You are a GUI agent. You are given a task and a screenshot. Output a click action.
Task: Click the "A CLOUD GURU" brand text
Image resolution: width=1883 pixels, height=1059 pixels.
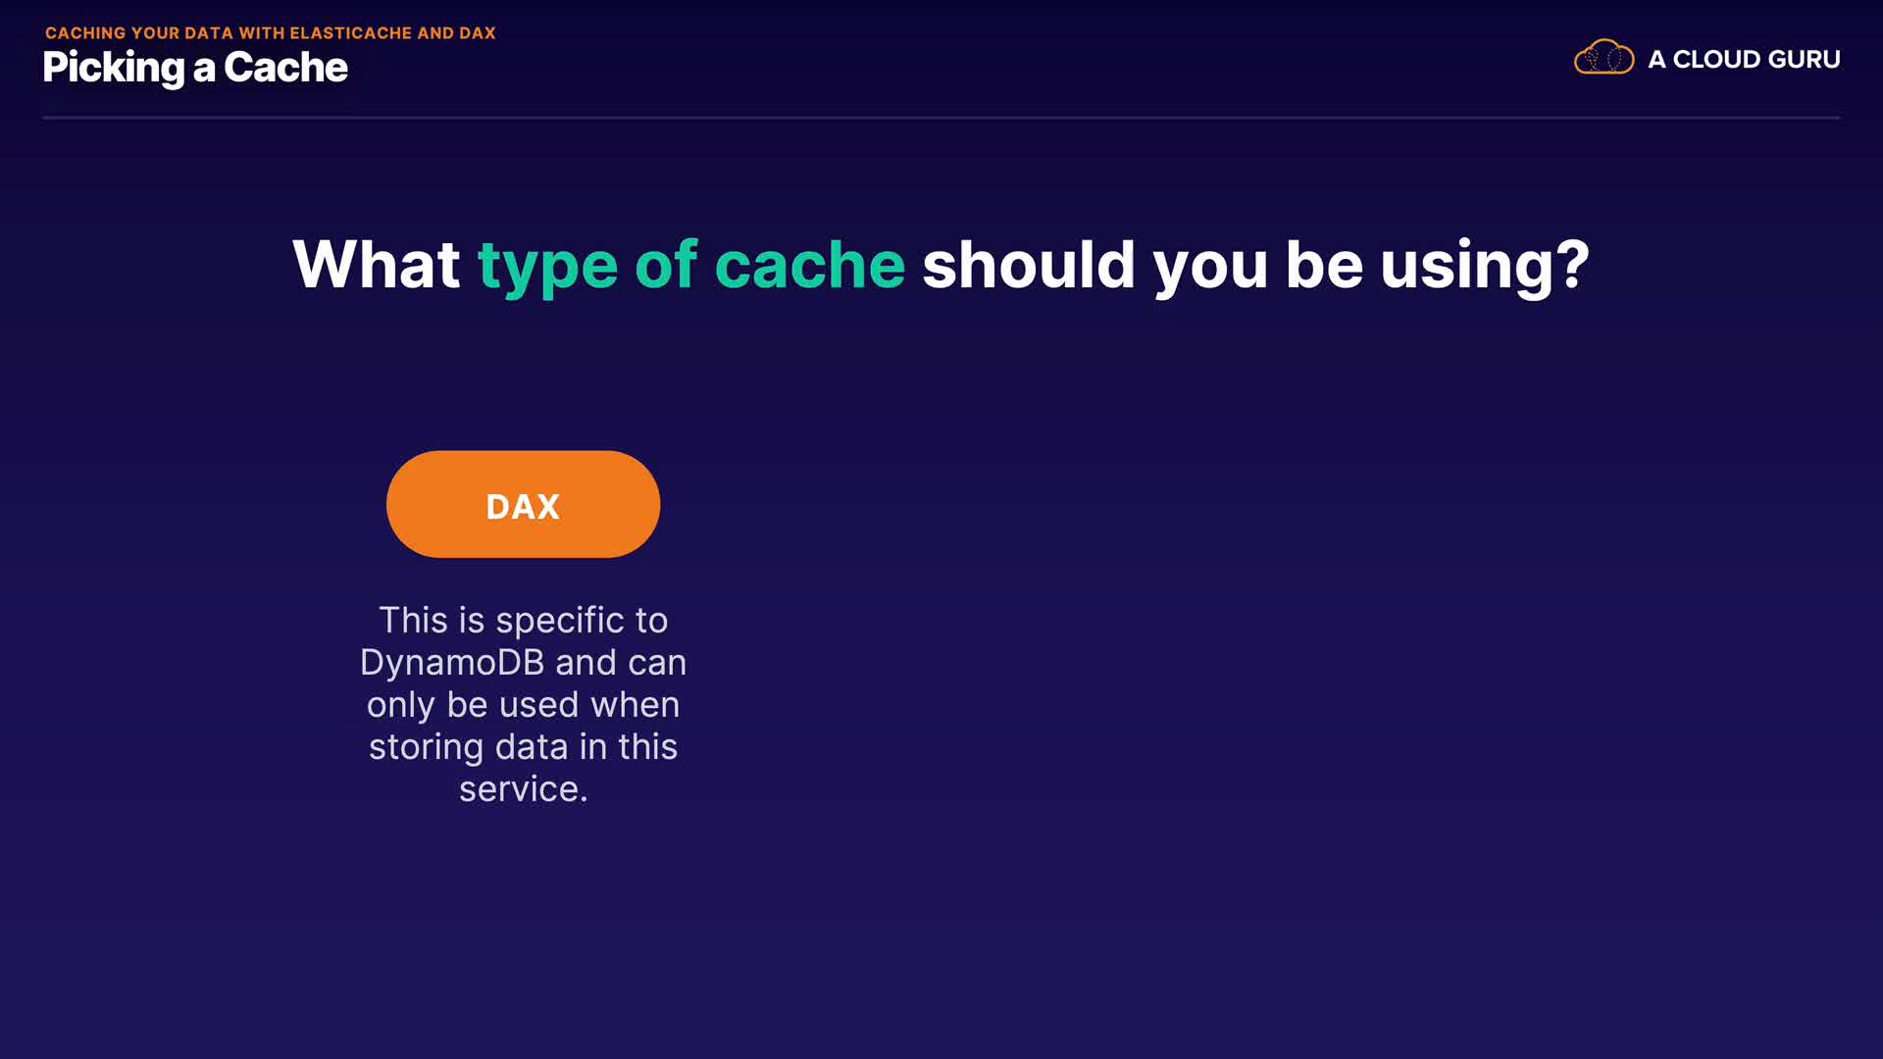(x=1744, y=60)
